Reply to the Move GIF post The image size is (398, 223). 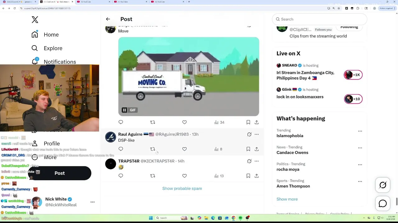121,122
